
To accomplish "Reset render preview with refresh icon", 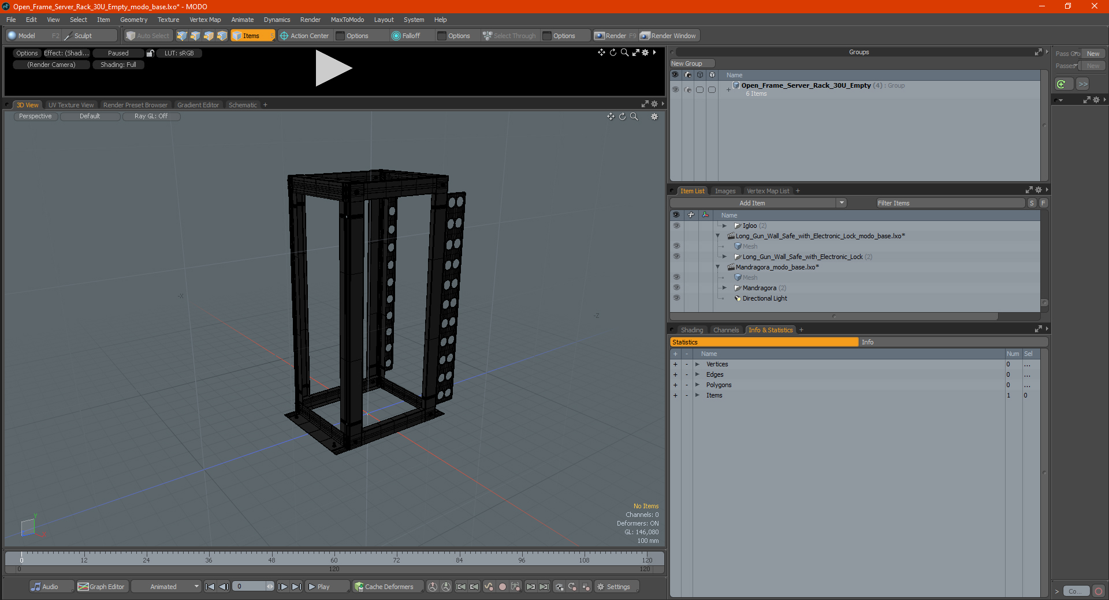I will coord(613,52).
